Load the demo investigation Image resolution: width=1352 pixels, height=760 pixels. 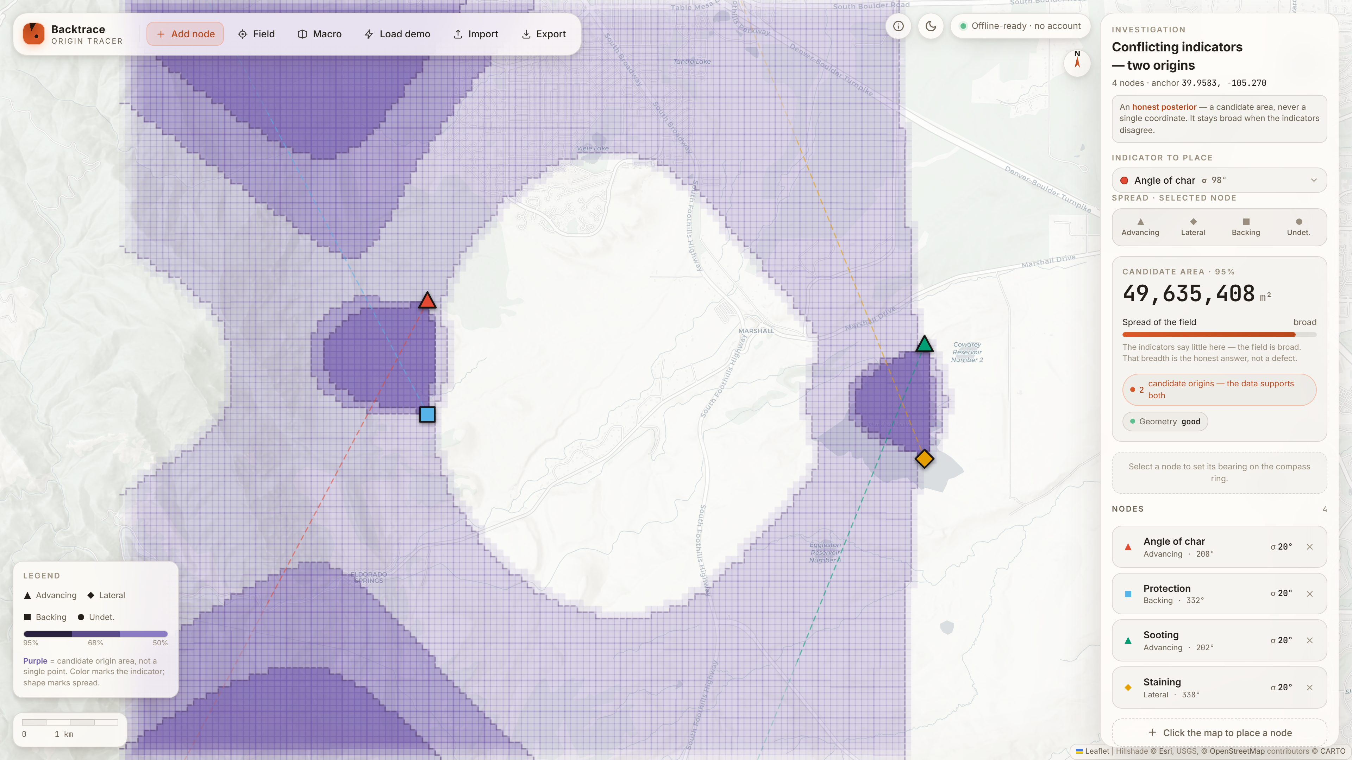(x=397, y=34)
